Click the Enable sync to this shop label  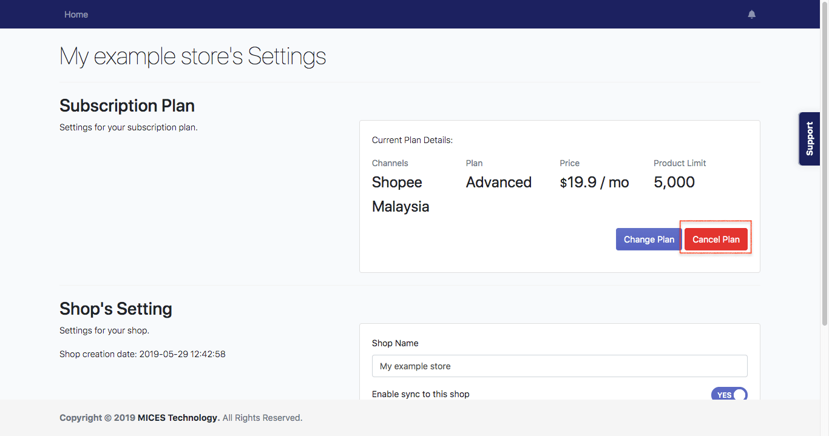pos(421,394)
